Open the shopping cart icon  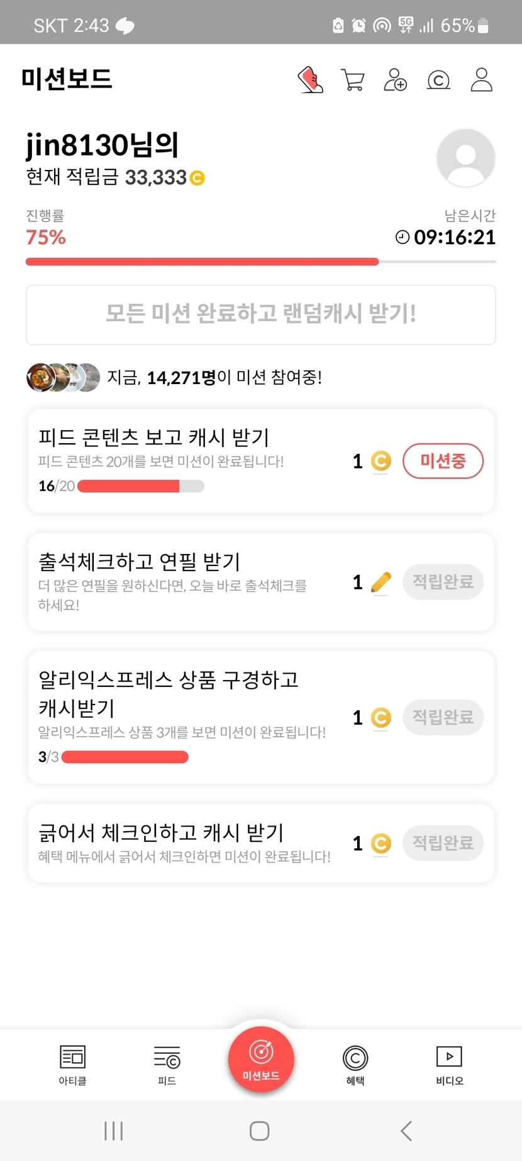coord(352,80)
